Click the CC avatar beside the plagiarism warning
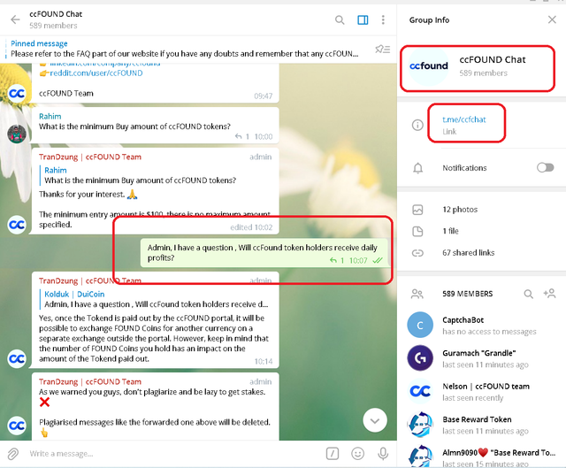 (17, 426)
